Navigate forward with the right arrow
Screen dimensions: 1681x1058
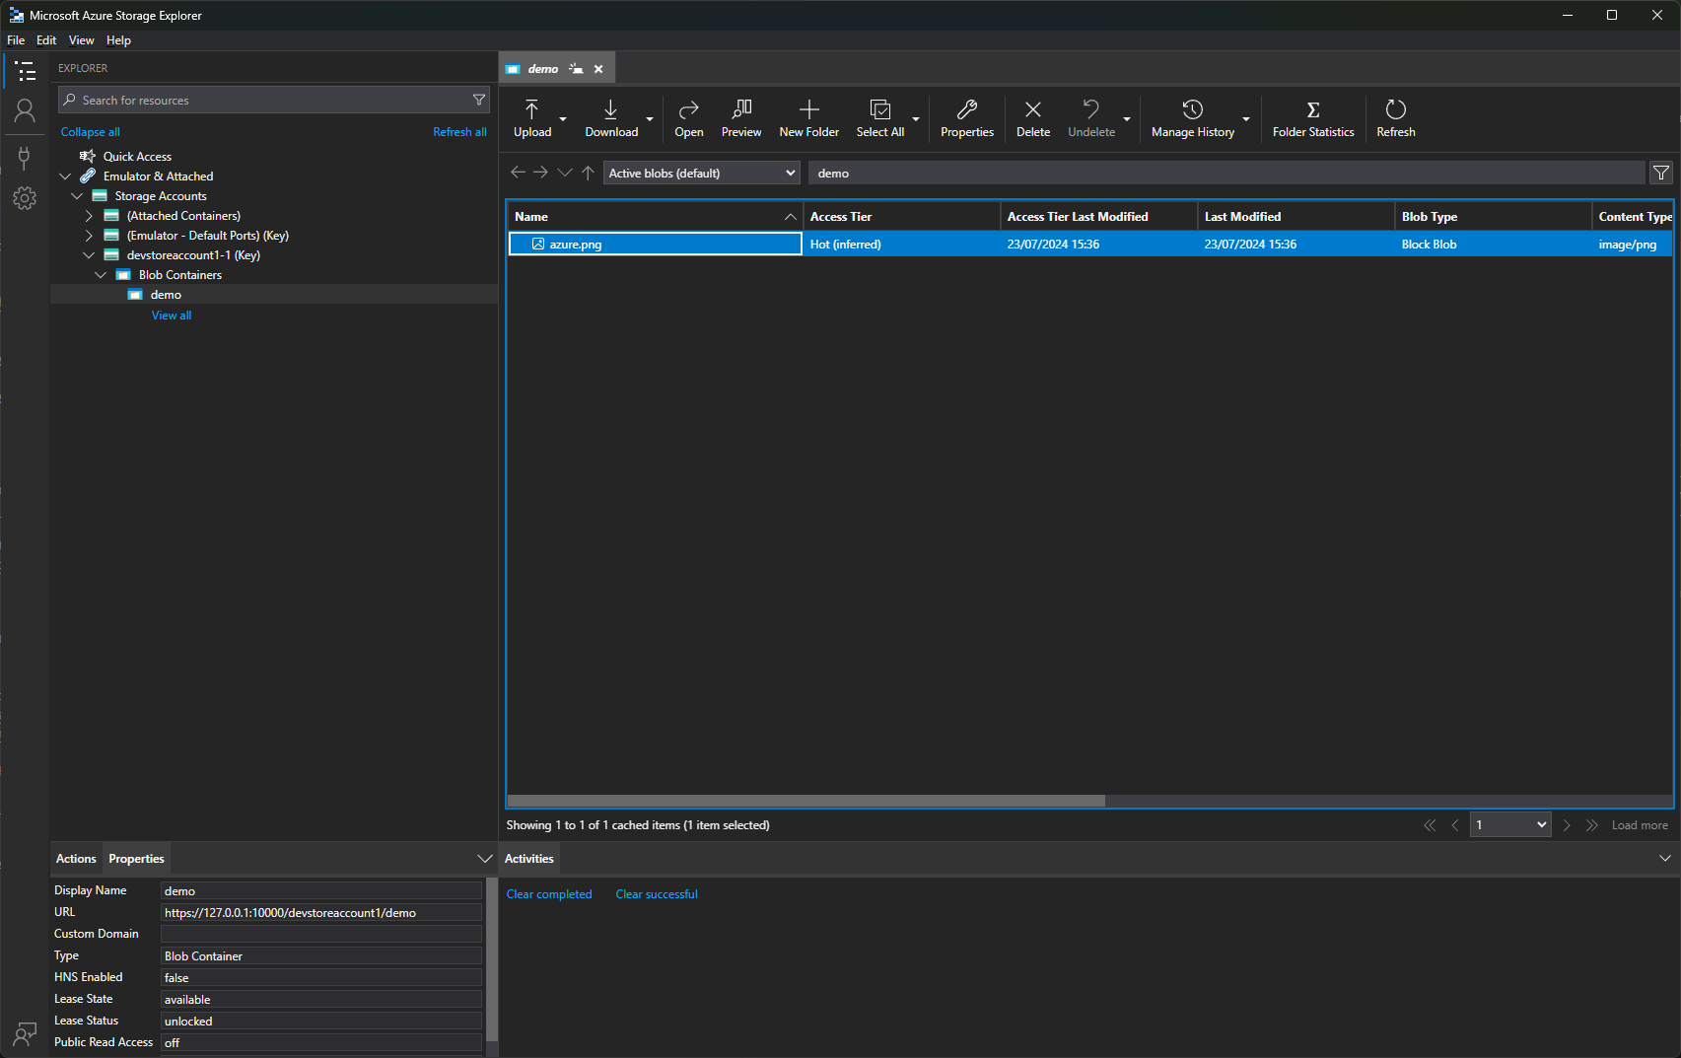(541, 173)
